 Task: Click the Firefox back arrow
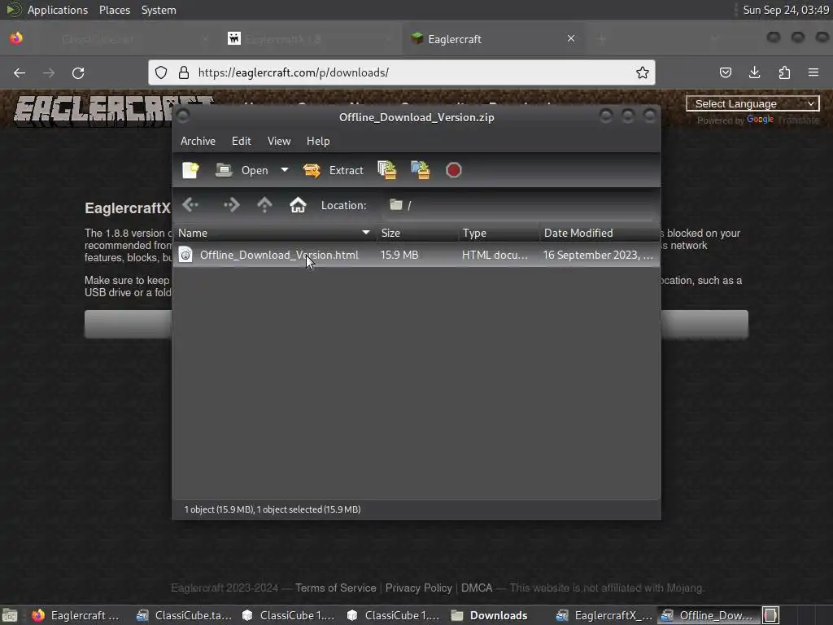pos(20,72)
